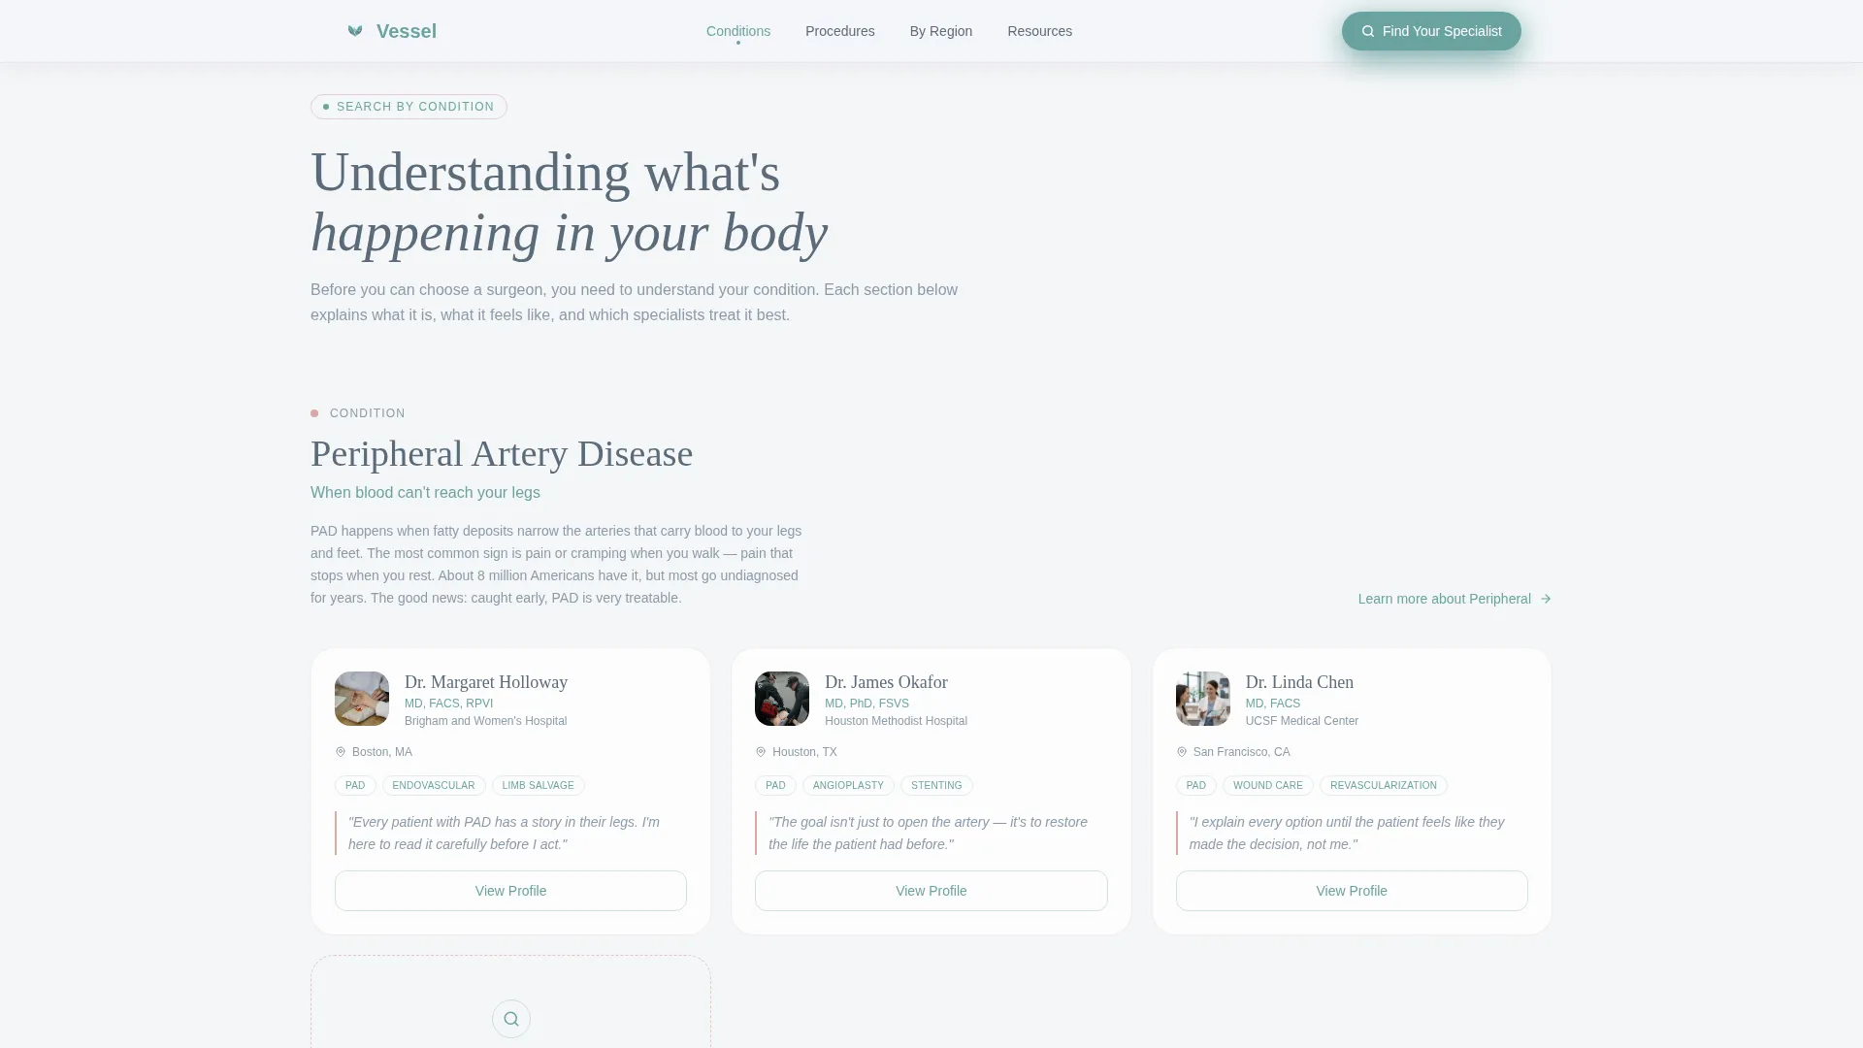Click the name Dr. Linda Chen
The width and height of the screenshot is (1863, 1048).
tap(1299, 682)
